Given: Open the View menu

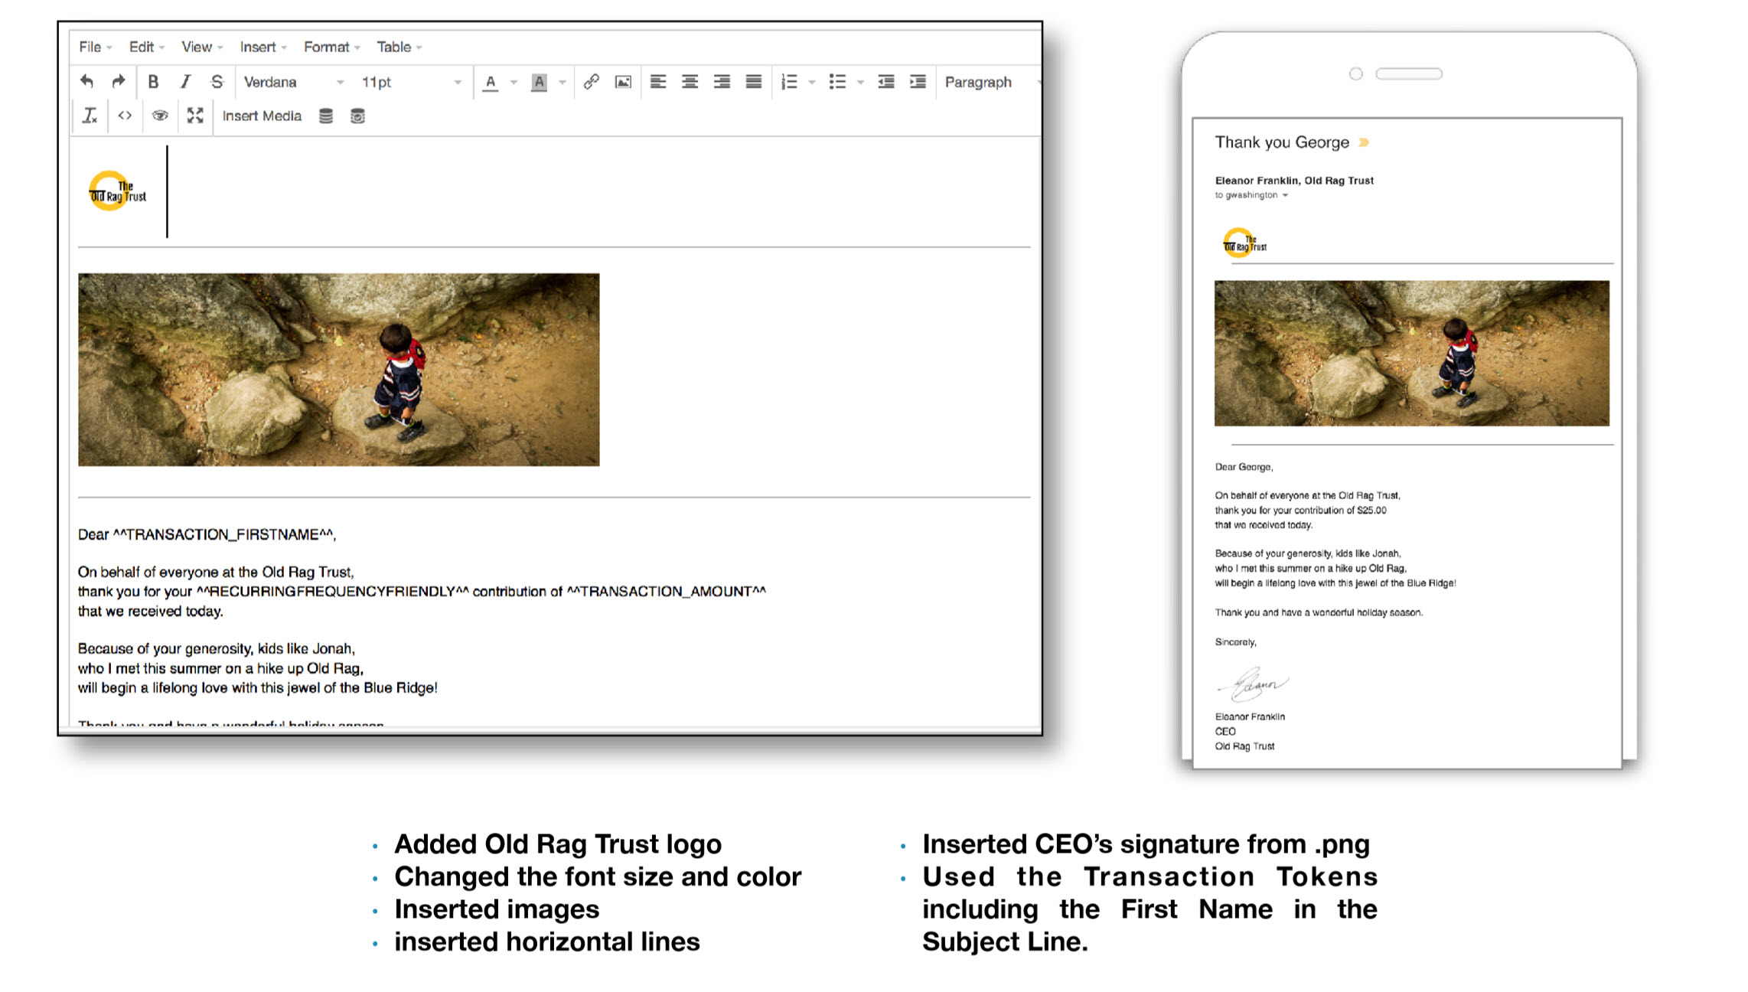Looking at the screenshot, I should tap(202, 47).
